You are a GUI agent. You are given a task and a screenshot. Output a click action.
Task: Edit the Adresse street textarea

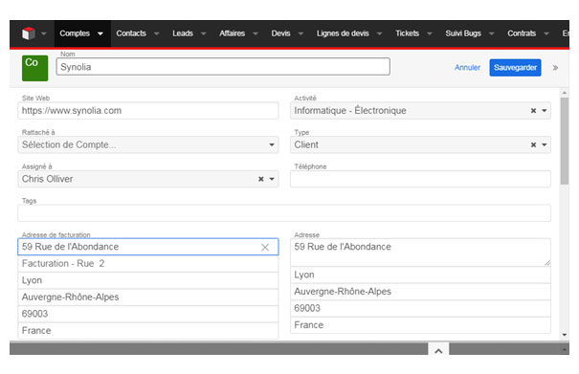pos(420,253)
